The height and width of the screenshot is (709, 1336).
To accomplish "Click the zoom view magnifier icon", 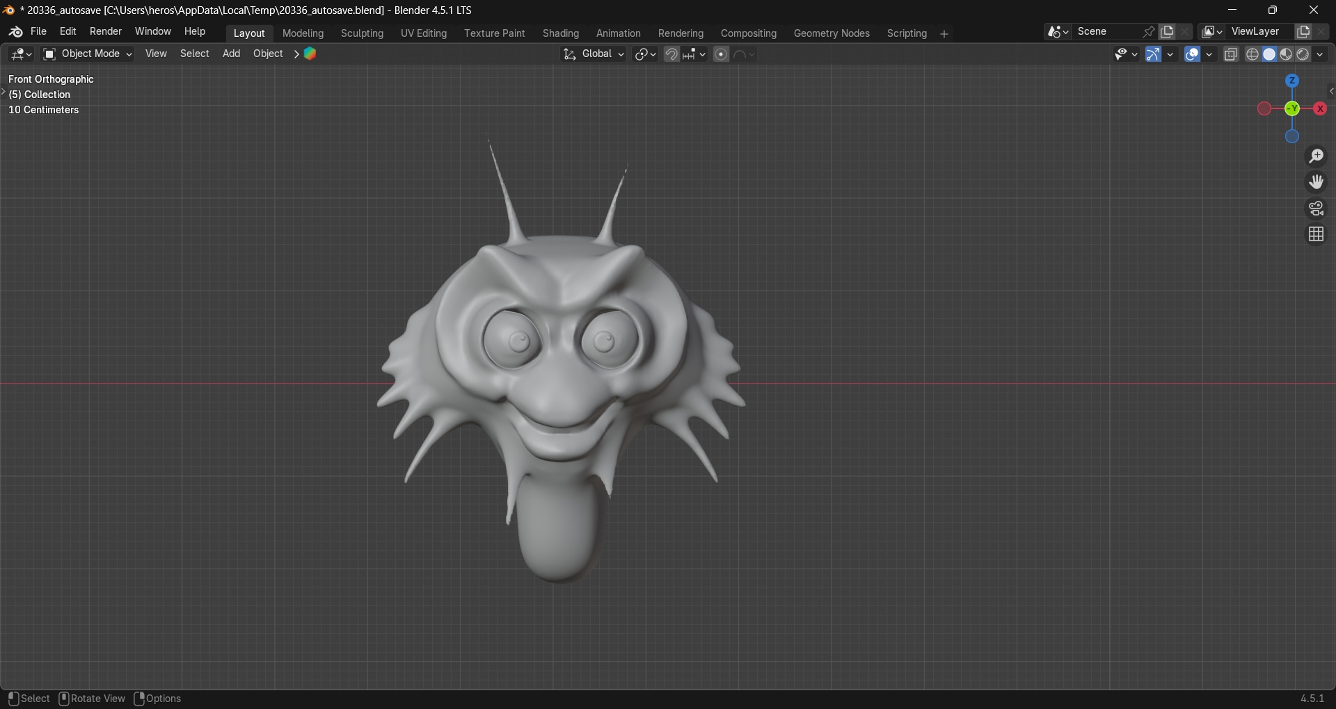I will 1316,156.
